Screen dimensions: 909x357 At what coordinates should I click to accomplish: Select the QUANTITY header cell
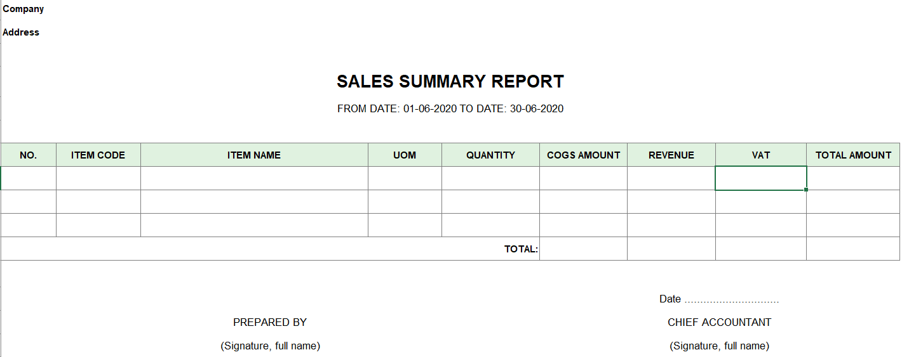490,155
